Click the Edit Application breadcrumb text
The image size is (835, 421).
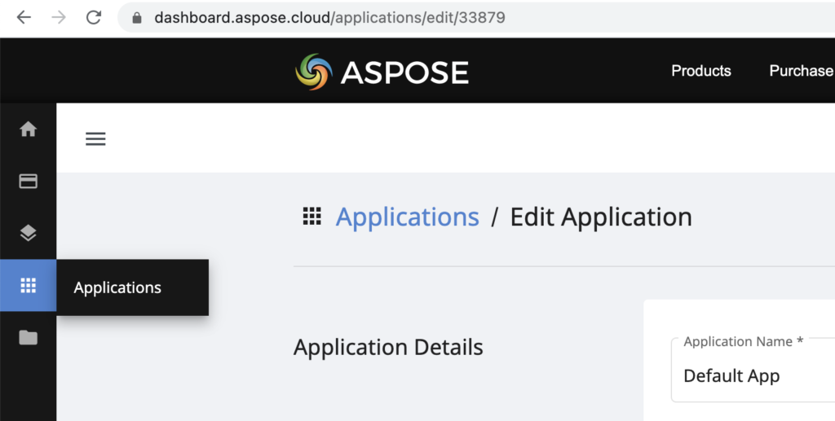click(600, 217)
